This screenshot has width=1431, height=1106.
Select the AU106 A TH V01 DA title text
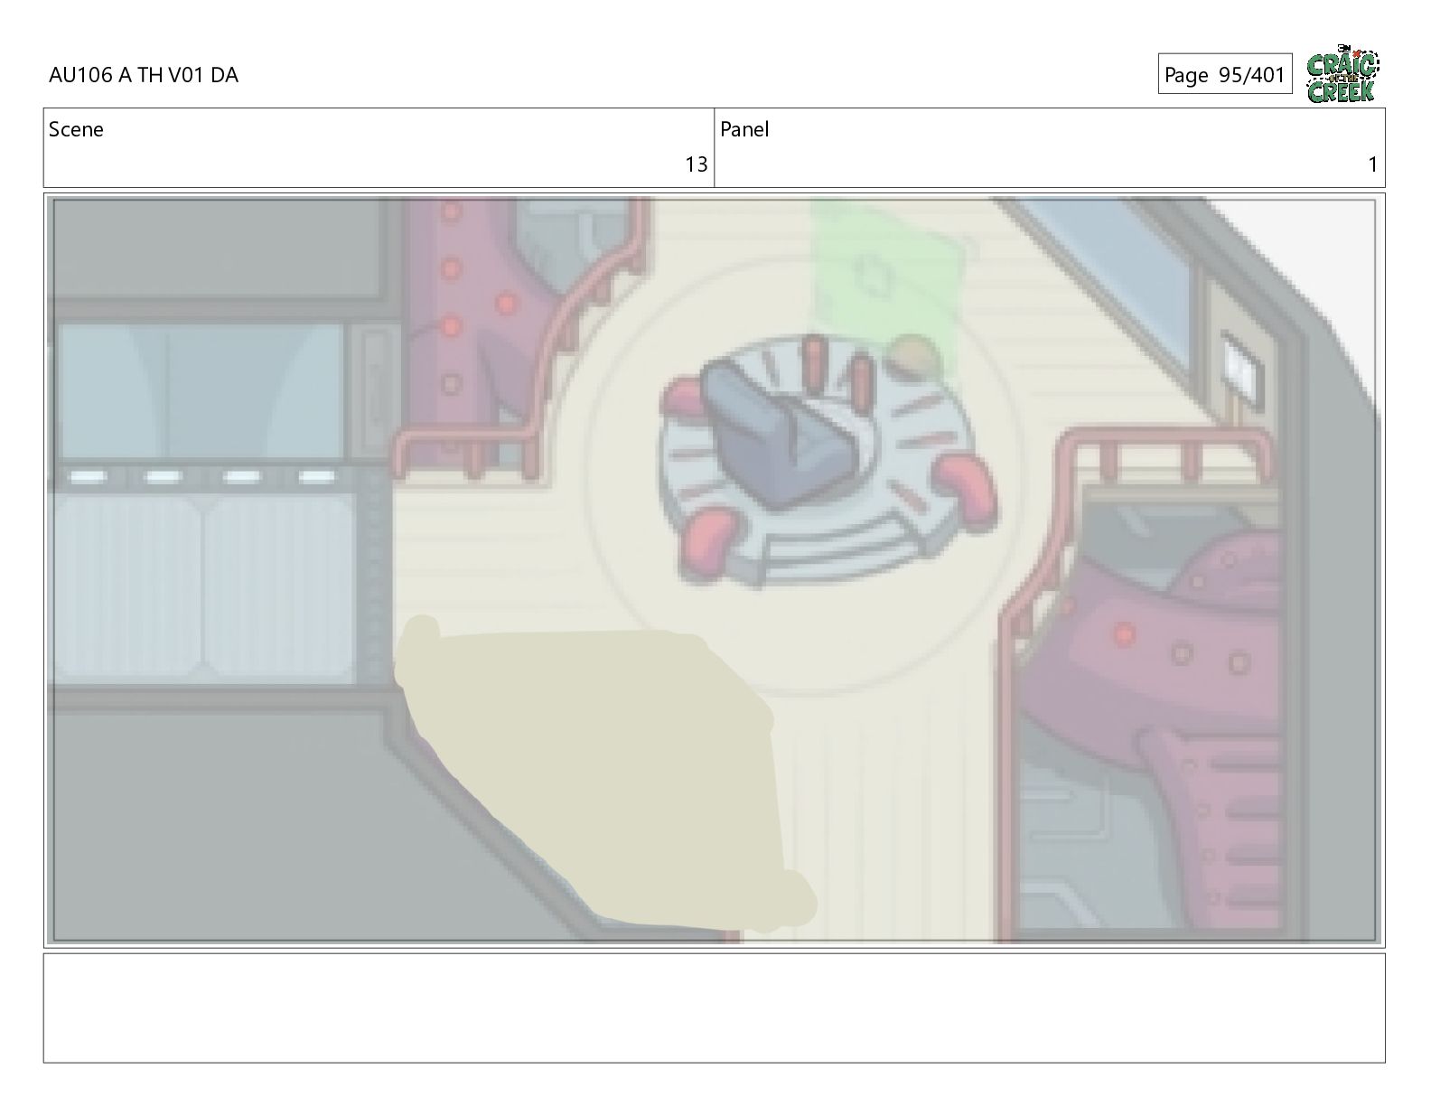pos(144,75)
